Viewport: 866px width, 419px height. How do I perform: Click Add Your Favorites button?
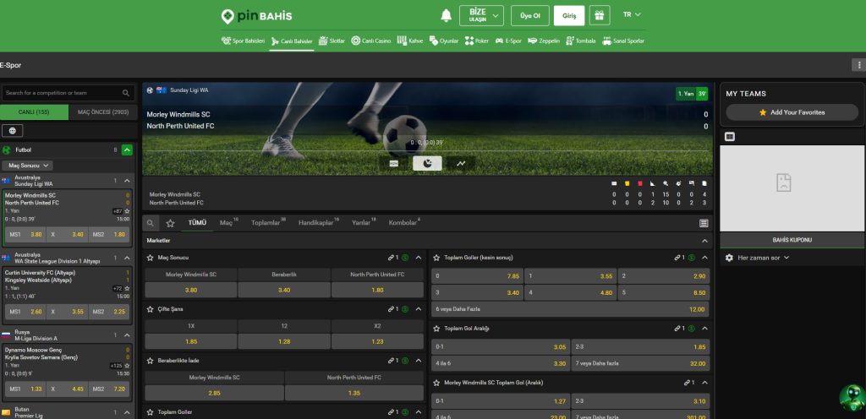787,112
